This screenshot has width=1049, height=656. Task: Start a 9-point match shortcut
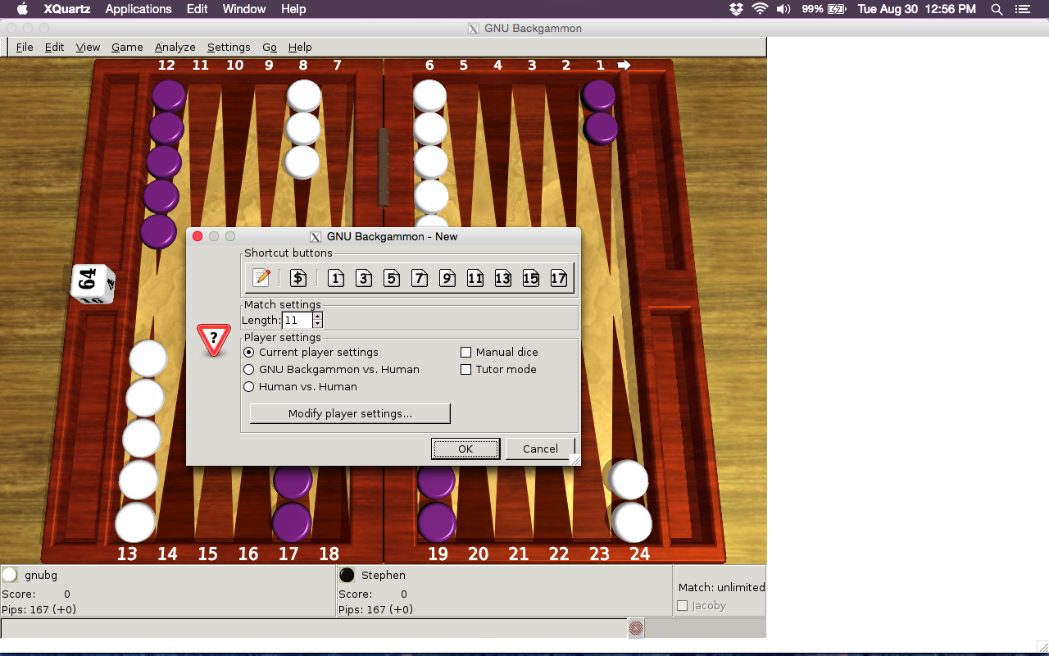(447, 278)
